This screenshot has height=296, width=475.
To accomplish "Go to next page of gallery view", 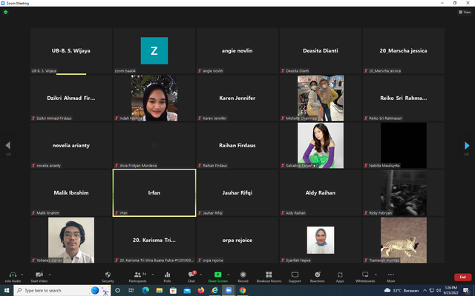I will point(467,146).
